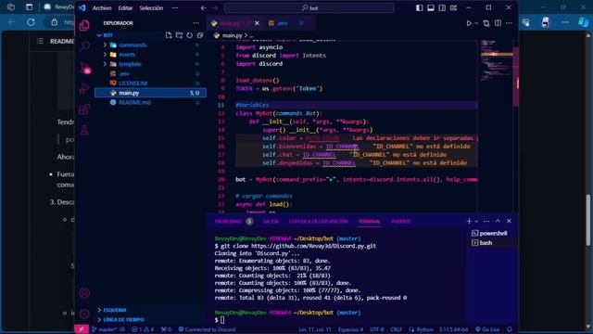Expand the LÍNEA DE TIEMPO section
The height and width of the screenshot is (334, 593).
[x=123, y=319]
